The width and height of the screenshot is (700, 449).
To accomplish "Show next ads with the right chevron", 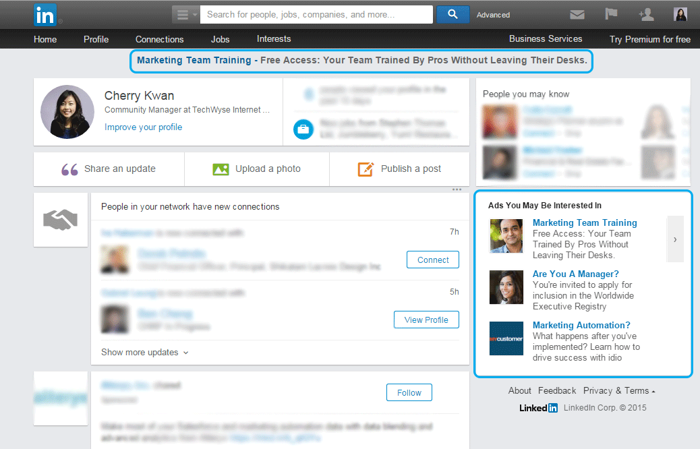I will [675, 239].
